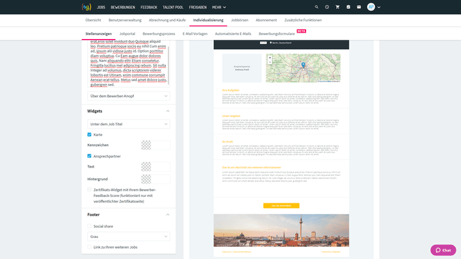The height and width of the screenshot is (259, 461).
Task: Open TALENT POOL in main navigation
Action: (173, 7)
